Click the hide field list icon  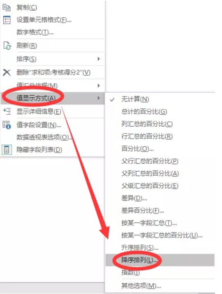pyautogui.click(x=7, y=150)
